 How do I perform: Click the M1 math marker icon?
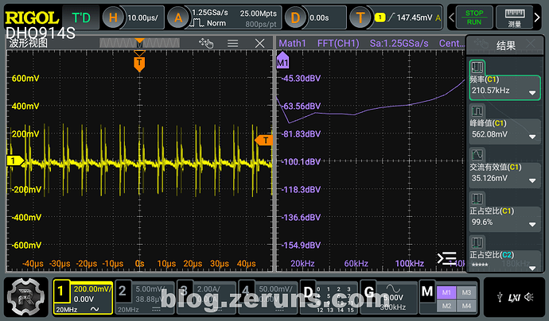(282, 61)
